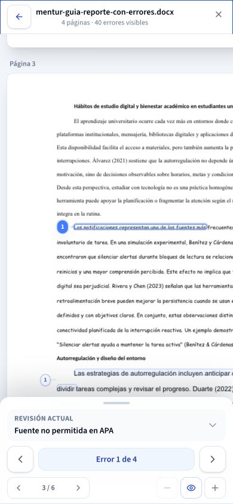This screenshot has width=233, height=504.
Task: Click the 3 / 6 page counter
Action: click(x=48, y=488)
